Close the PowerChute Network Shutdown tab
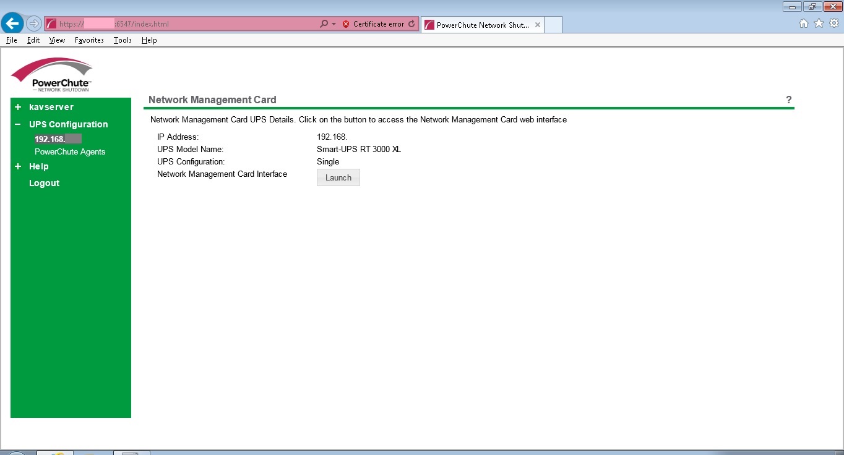Image resolution: width=844 pixels, height=455 pixels. tap(538, 25)
